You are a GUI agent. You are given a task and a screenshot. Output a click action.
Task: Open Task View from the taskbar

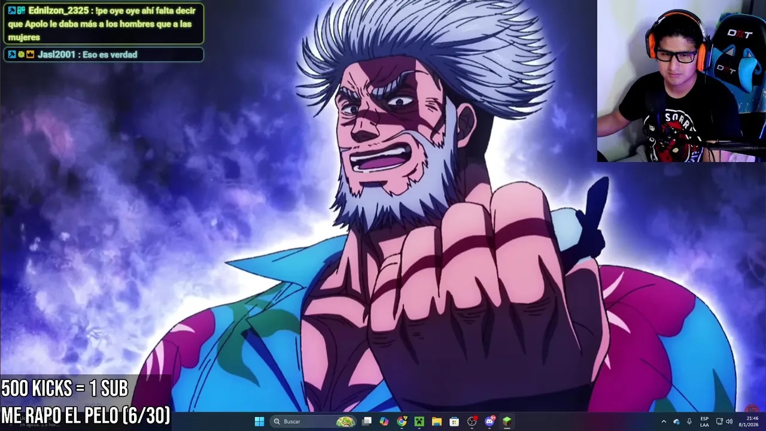(367, 421)
